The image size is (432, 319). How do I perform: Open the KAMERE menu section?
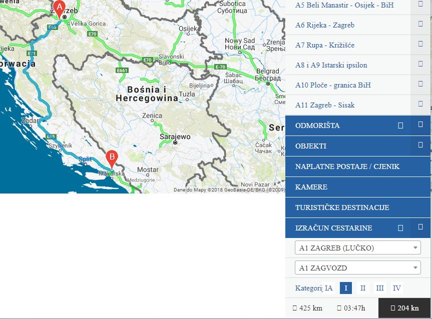coord(311,187)
